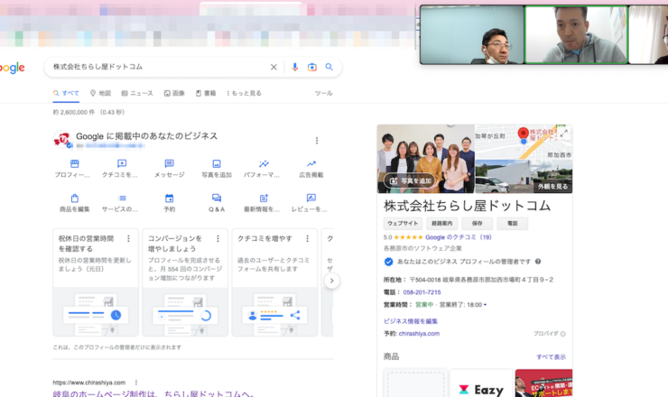Clear the search box with the X icon

tap(274, 68)
